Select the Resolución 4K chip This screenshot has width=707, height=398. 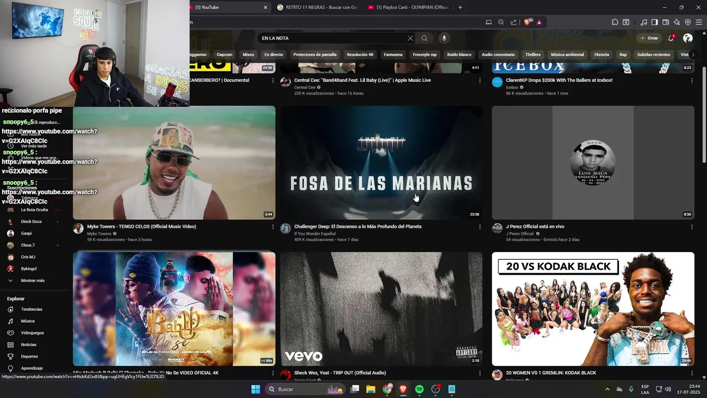coord(360,55)
